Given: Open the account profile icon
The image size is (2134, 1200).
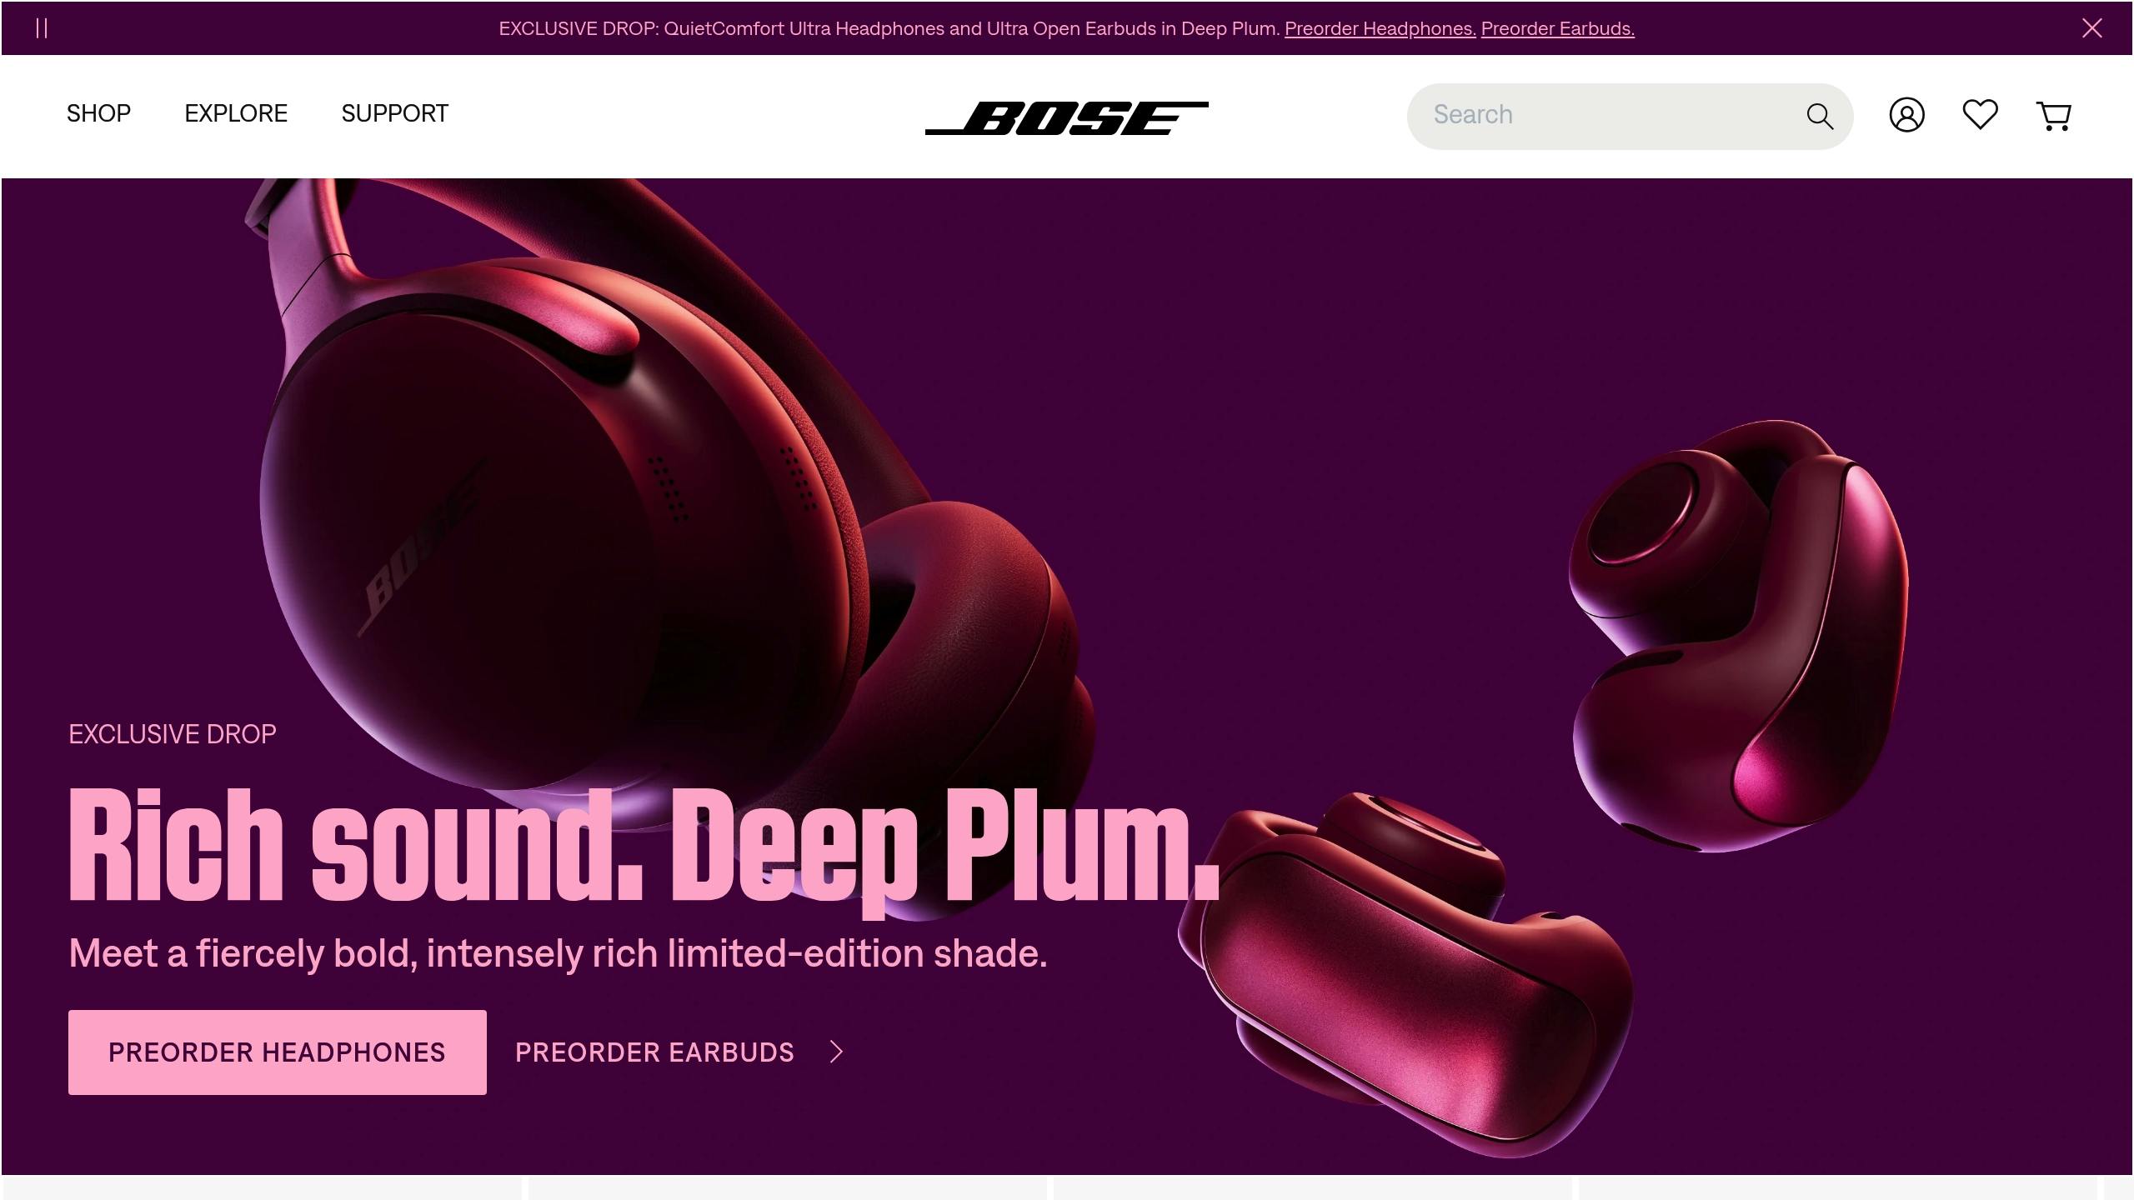Looking at the screenshot, I should pos(1906,115).
